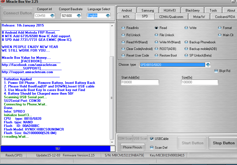Screen dimensions: 237x165
Task: Open Phone Pinouts
Action: pyautogui.click(x=132, y=147)
